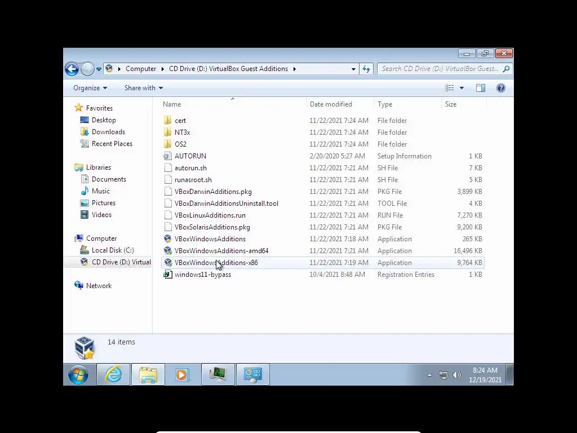This screenshot has height=433, width=577.
Task: Open Downloads in Favorites
Action: (108, 132)
